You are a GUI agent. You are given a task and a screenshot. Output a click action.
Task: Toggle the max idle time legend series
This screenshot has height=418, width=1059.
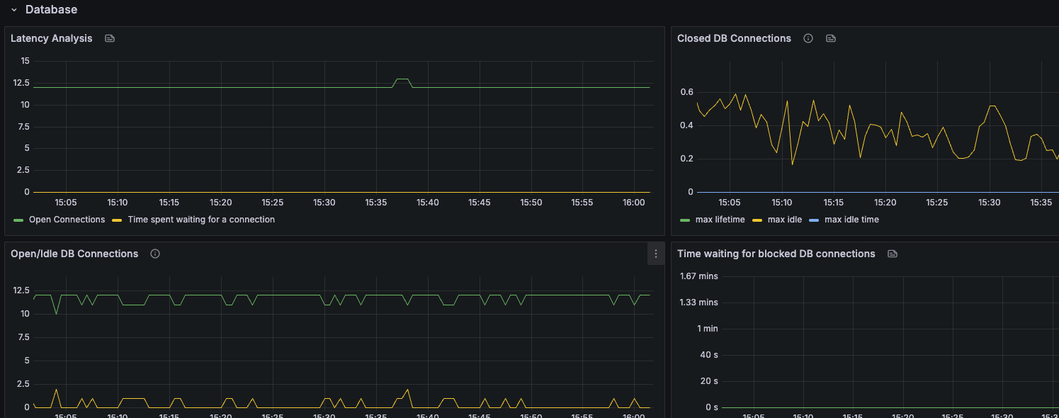pos(851,220)
